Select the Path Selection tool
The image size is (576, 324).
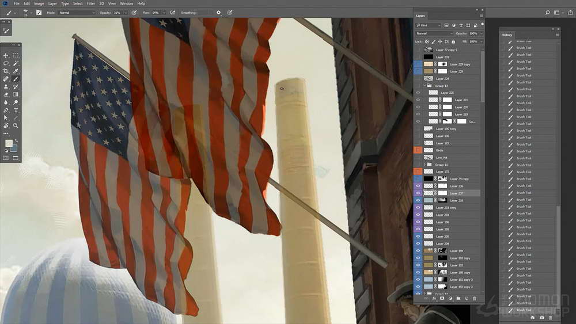6,118
